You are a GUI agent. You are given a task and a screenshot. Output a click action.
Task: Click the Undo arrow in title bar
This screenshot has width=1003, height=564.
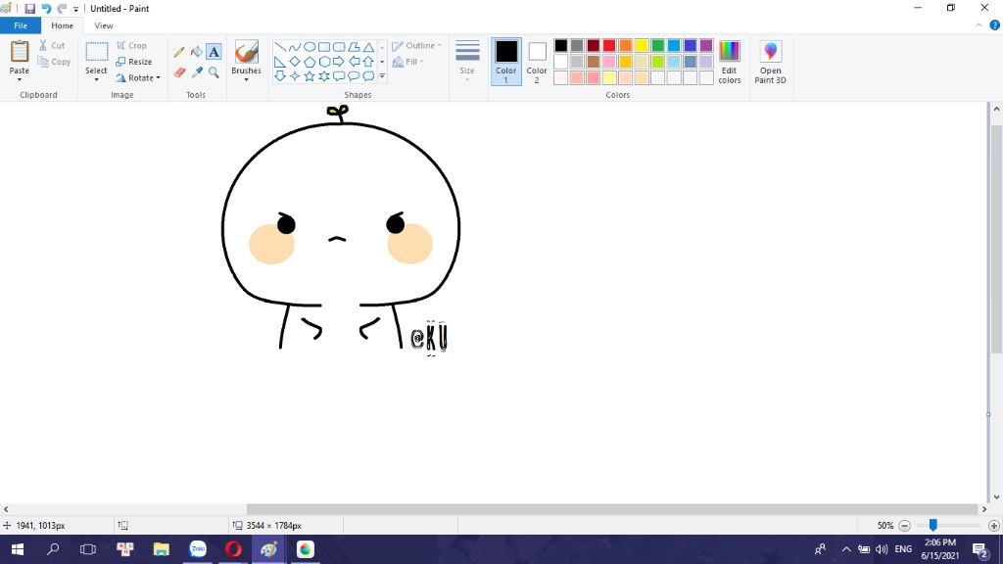click(46, 8)
